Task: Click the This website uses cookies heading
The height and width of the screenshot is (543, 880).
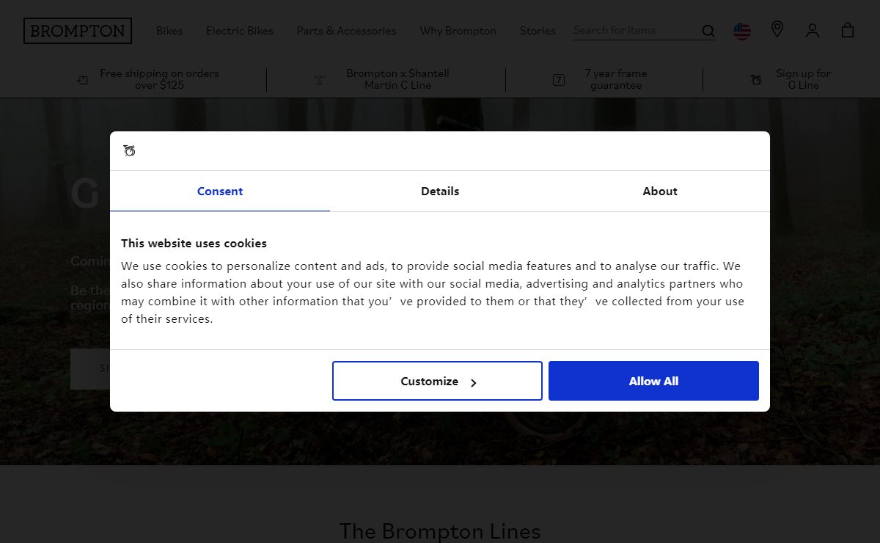Action: 194,244
